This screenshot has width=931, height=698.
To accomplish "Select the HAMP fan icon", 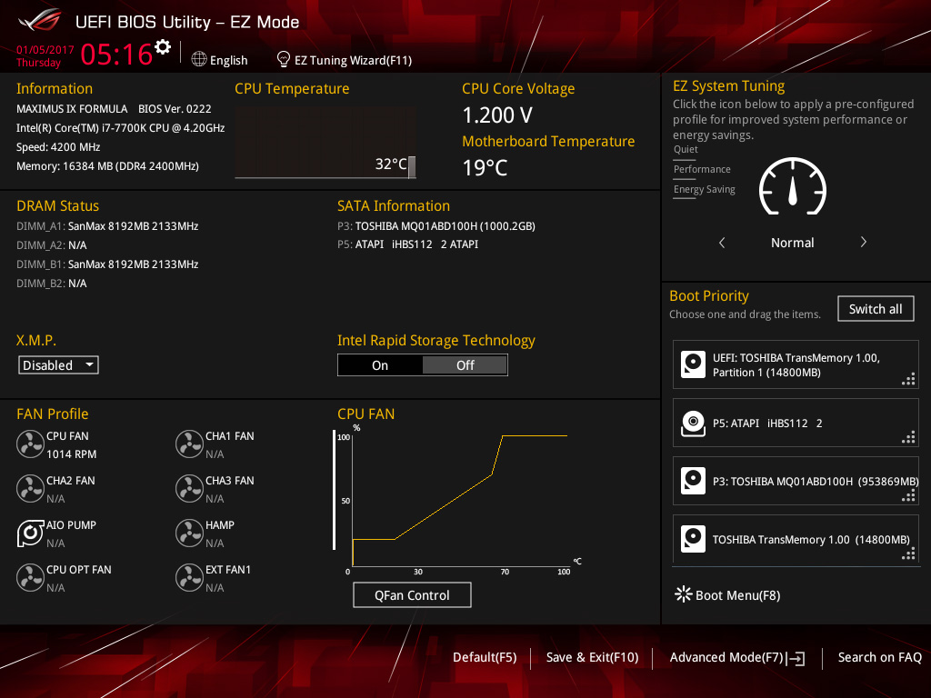I will [189, 533].
